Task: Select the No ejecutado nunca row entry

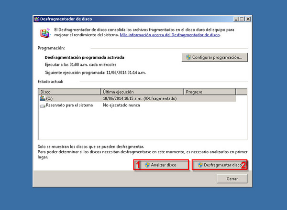Action: point(121,105)
